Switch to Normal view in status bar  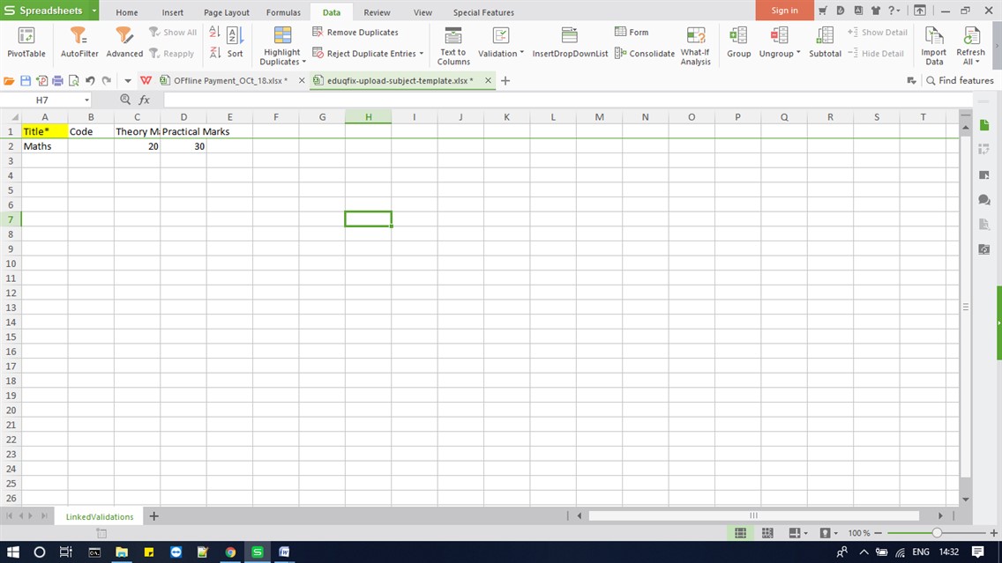click(x=741, y=533)
